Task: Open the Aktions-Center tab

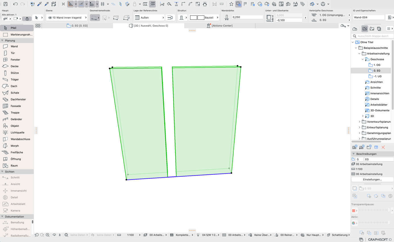Action: [219, 26]
